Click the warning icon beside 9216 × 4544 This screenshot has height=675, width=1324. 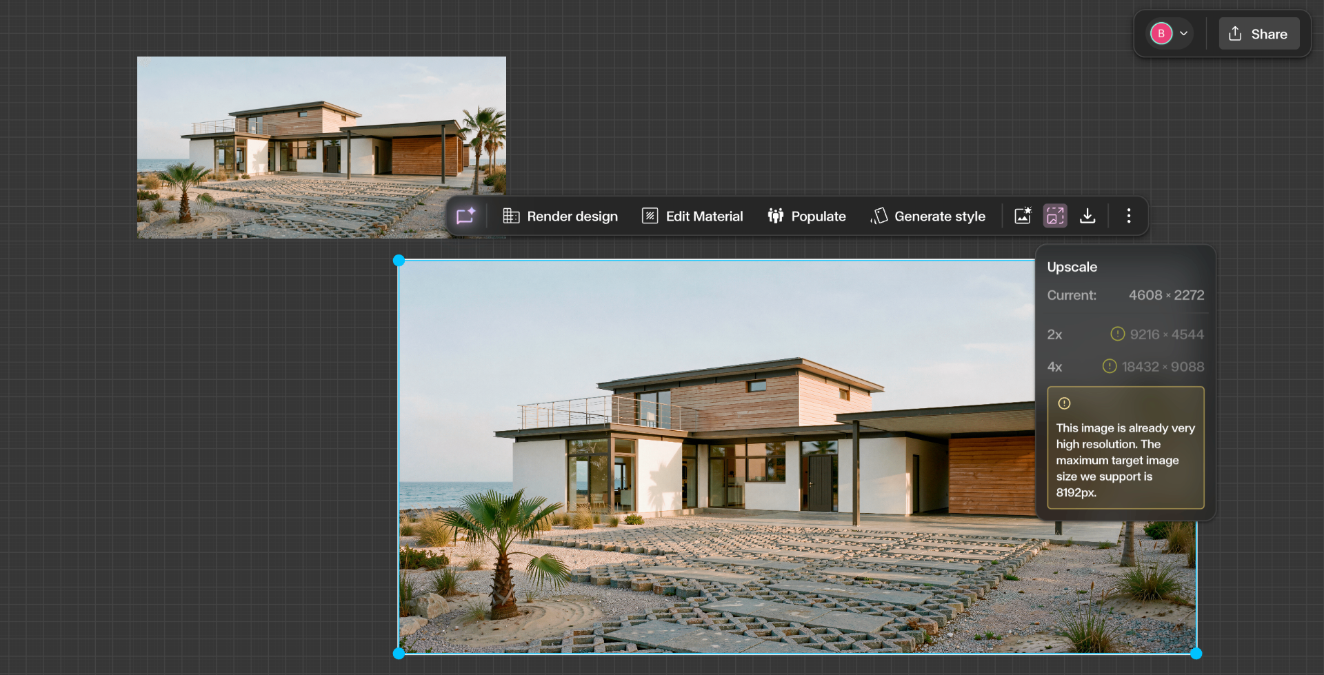pos(1117,334)
